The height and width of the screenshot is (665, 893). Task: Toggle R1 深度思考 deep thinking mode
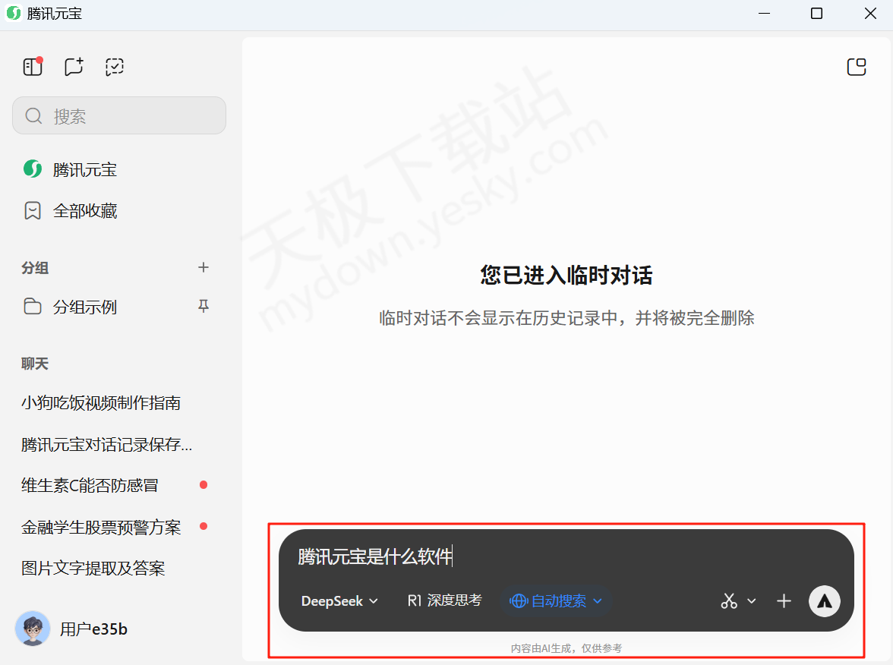444,600
